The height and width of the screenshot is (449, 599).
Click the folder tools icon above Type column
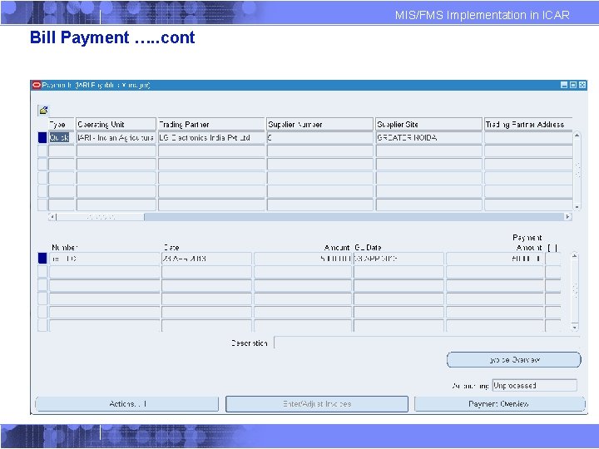click(43, 111)
